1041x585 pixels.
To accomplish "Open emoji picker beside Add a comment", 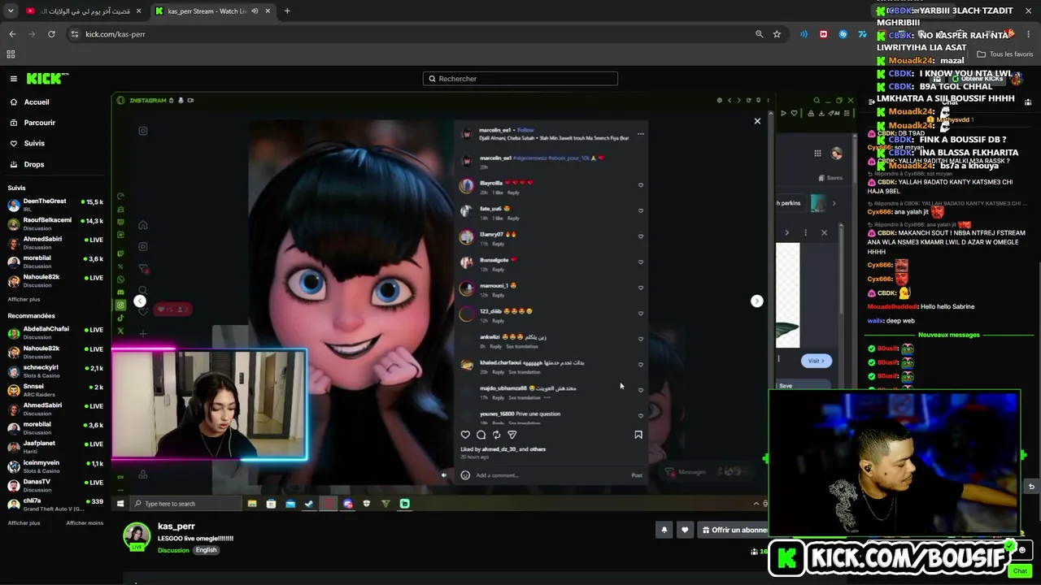I will coord(465,475).
